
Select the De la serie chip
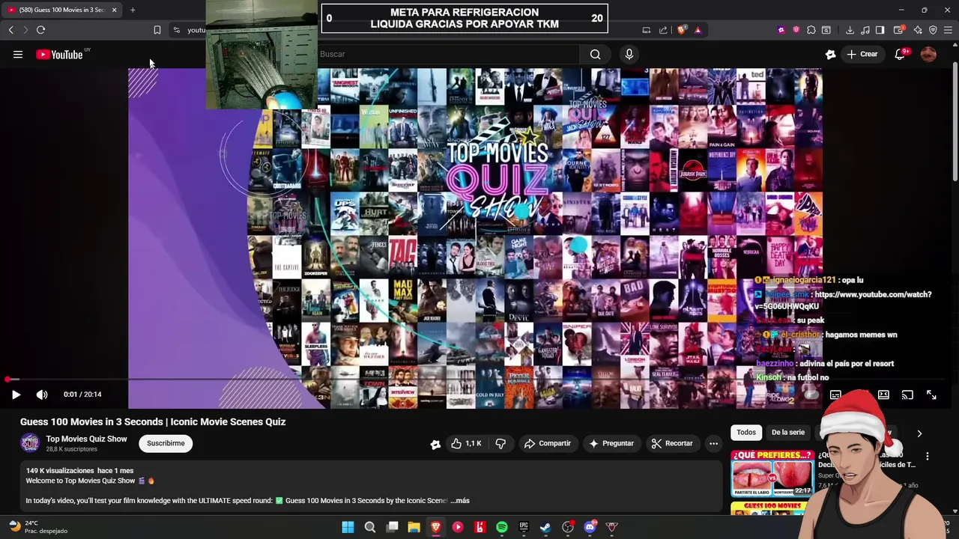tap(788, 432)
